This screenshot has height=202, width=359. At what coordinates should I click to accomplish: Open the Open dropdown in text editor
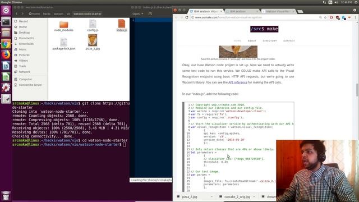coord(137,13)
